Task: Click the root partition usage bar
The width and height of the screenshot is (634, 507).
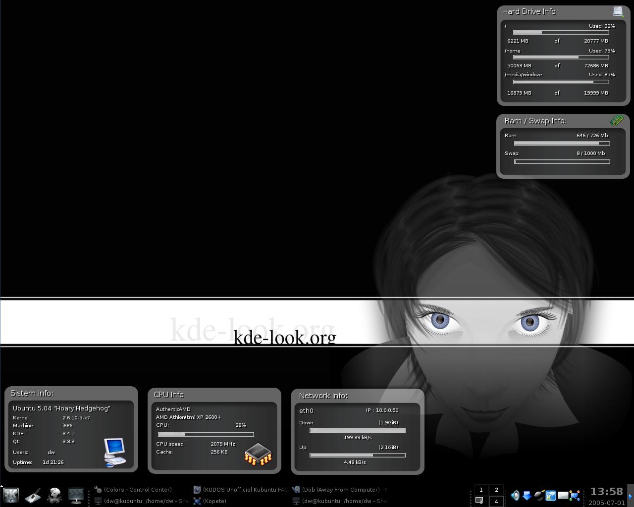Action: (561, 33)
